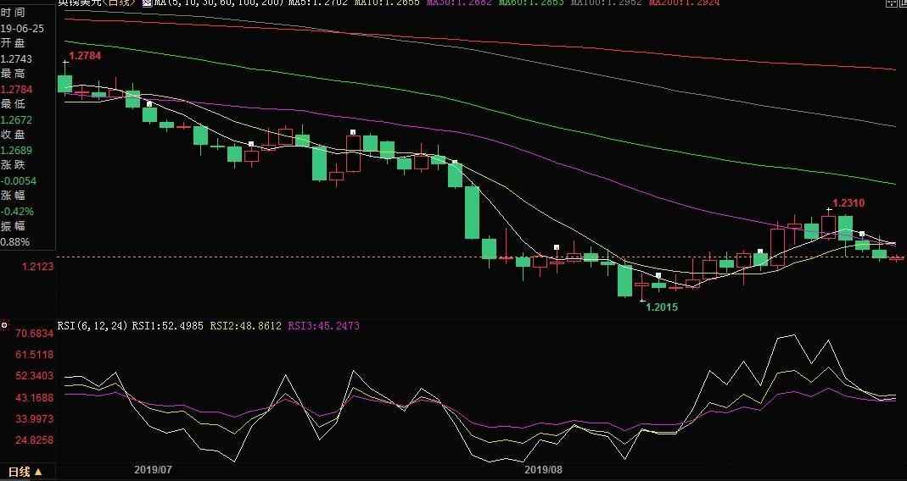This screenshot has height=481, width=907.
Task: Click the 2019/08 date axis label
Action: [544, 468]
